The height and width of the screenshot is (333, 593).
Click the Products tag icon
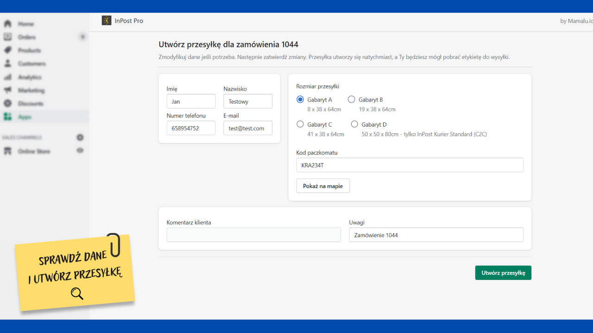7,50
